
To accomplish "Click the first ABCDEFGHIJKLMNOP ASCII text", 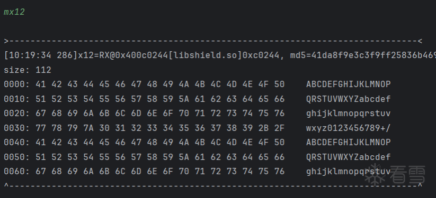I will pyautogui.click(x=349, y=84).
